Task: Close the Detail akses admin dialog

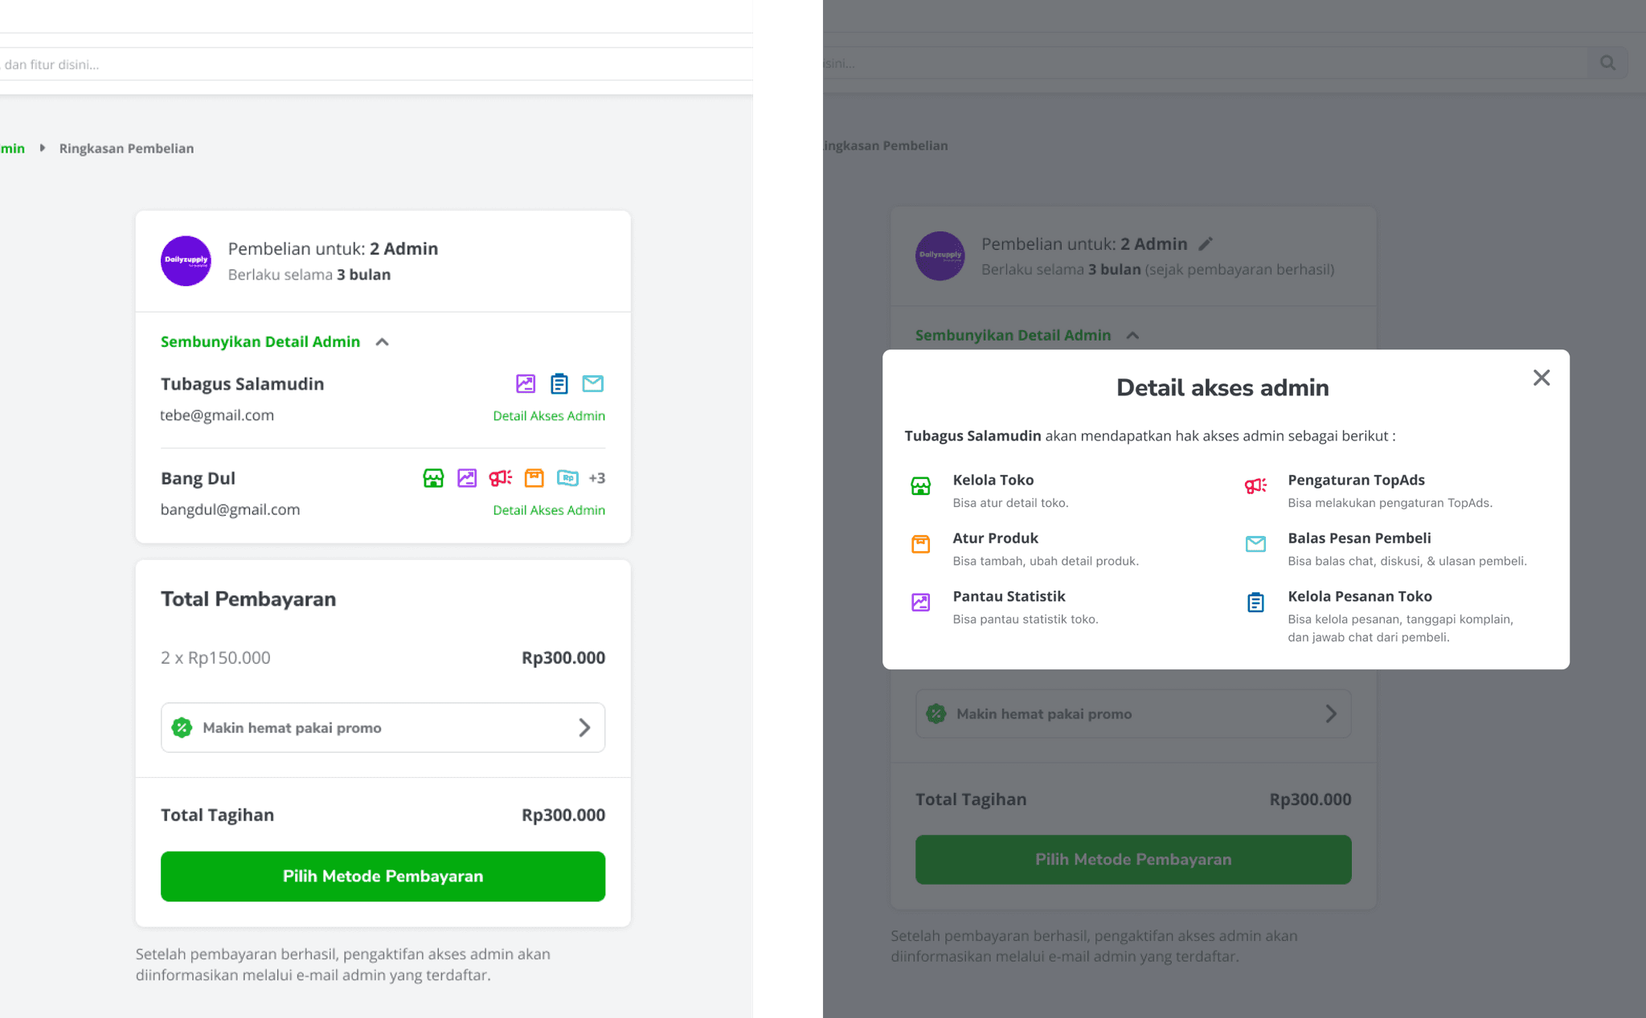Action: point(1542,378)
